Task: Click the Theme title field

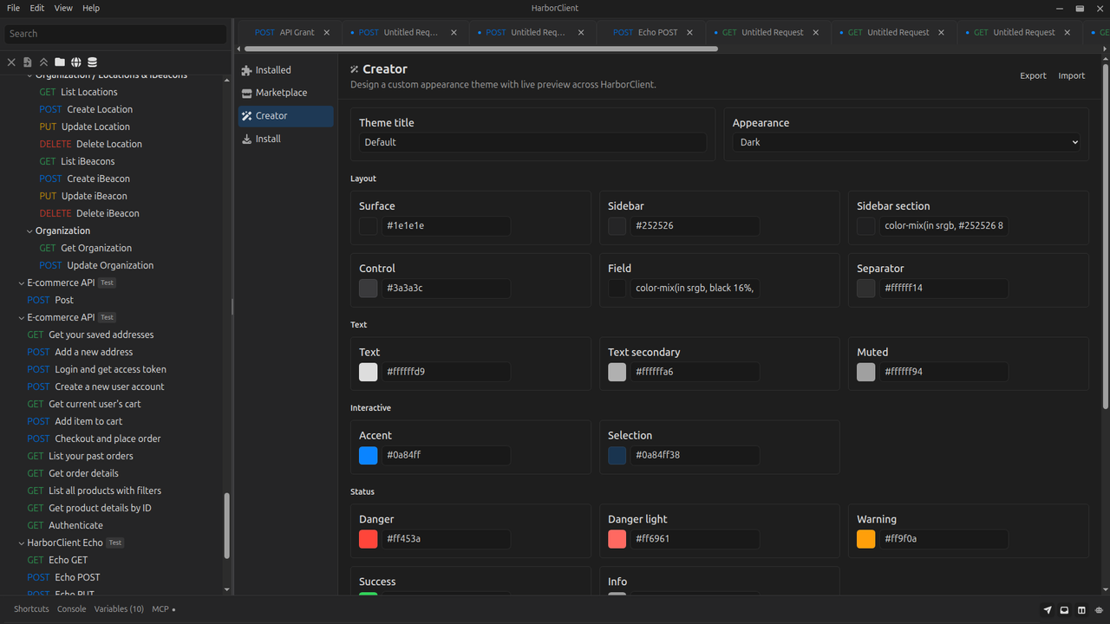Action: (532, 142)
